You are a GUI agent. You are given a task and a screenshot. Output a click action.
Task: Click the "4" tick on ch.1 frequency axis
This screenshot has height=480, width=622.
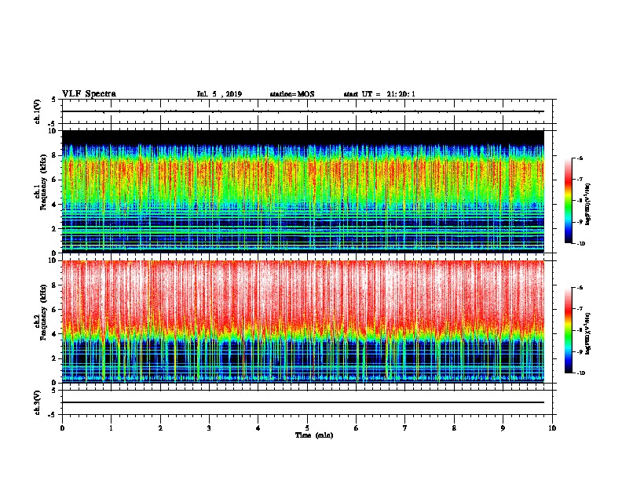click(54, 205)
